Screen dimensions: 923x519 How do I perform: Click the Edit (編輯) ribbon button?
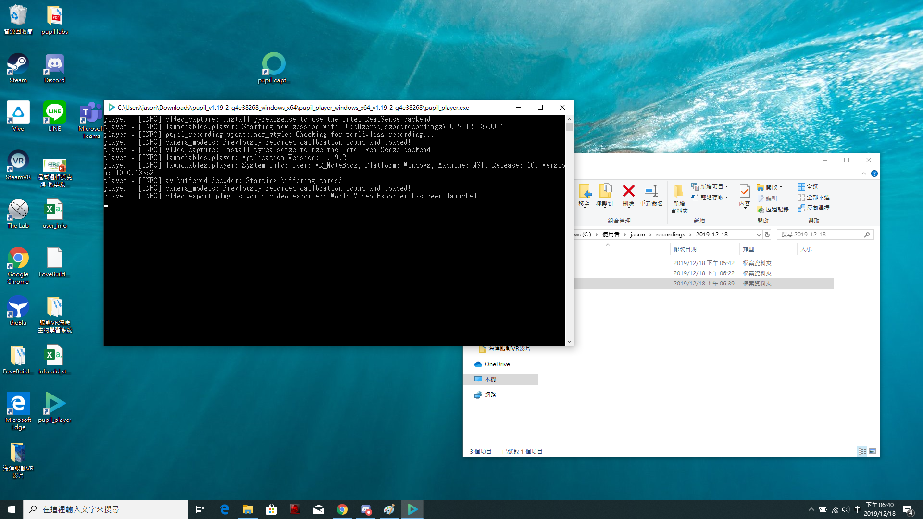pos(767,198)
